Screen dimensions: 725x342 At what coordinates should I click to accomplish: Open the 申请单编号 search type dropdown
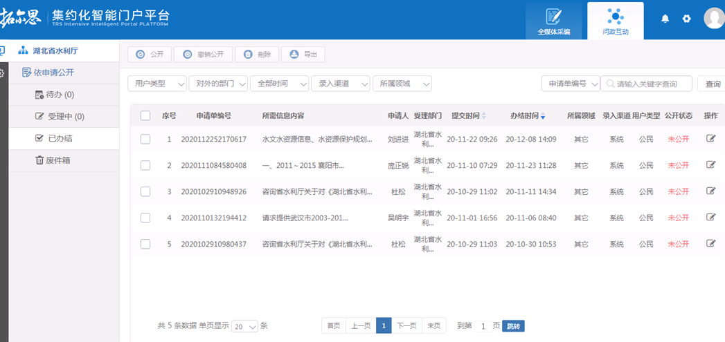(x=570, y=84)
